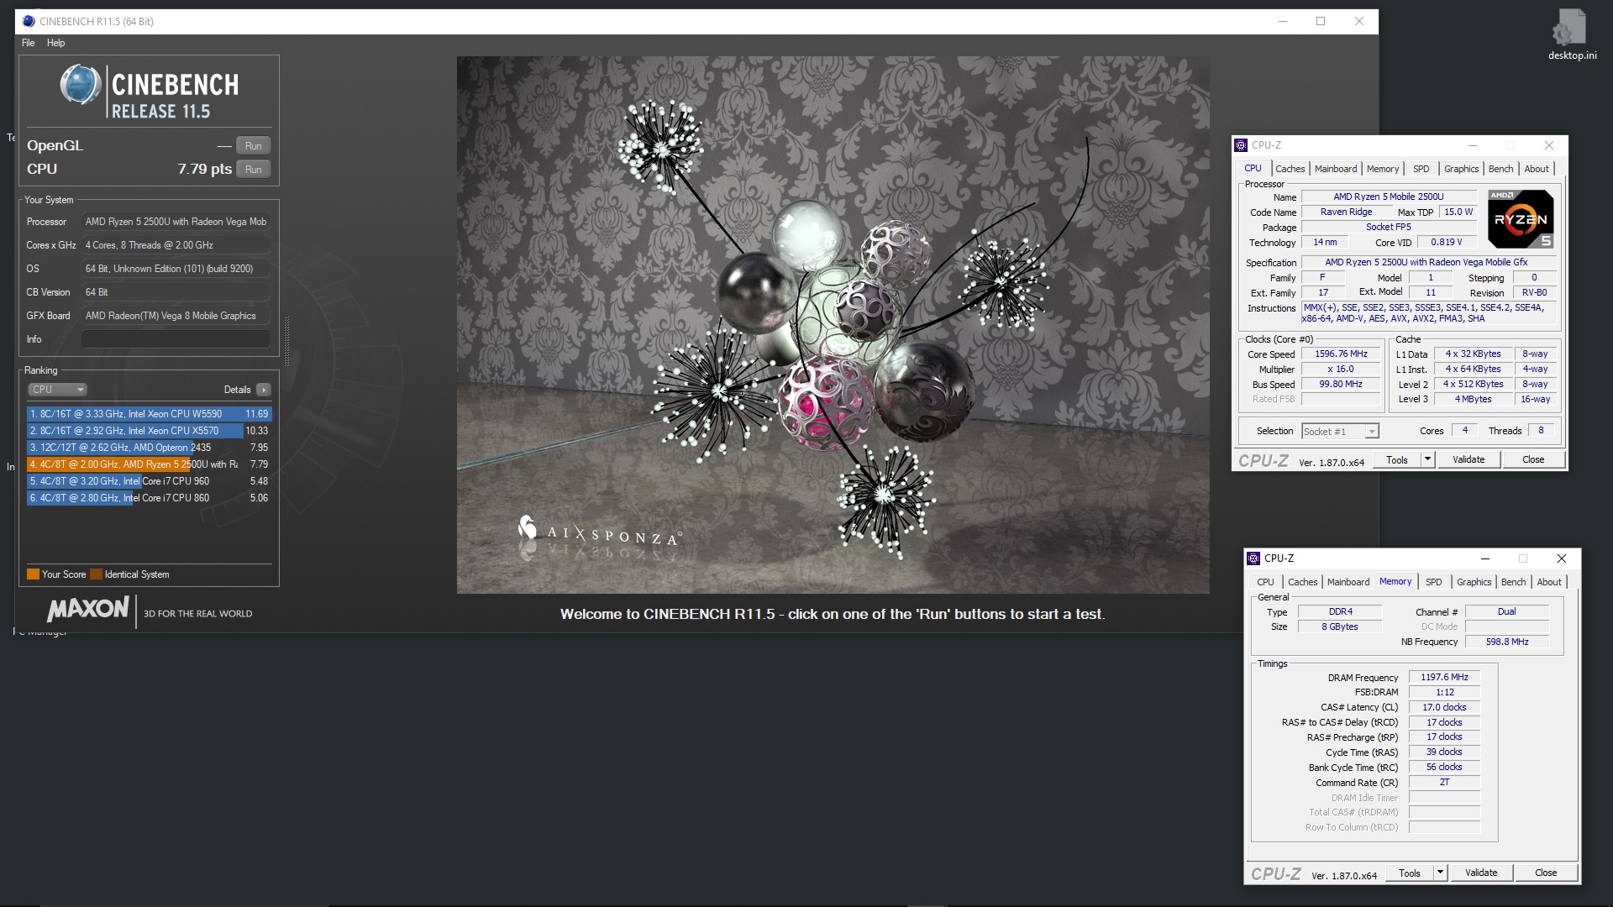Click the Core Speed 1596.76 MHz value

1341,354
